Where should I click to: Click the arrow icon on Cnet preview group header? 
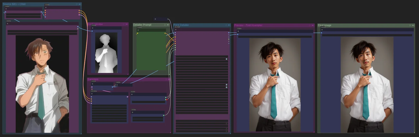(127, 24)
